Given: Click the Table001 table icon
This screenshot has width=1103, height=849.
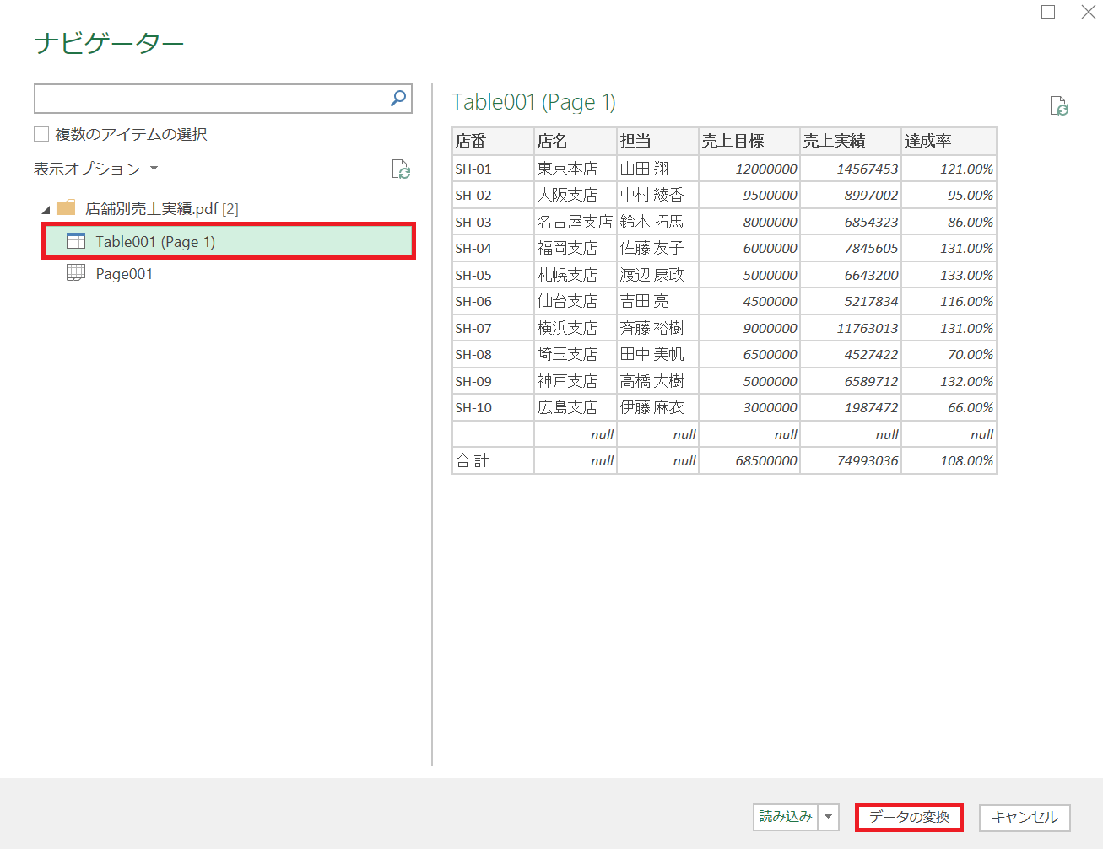Looking at the screenshot, I should click(76, 241).
